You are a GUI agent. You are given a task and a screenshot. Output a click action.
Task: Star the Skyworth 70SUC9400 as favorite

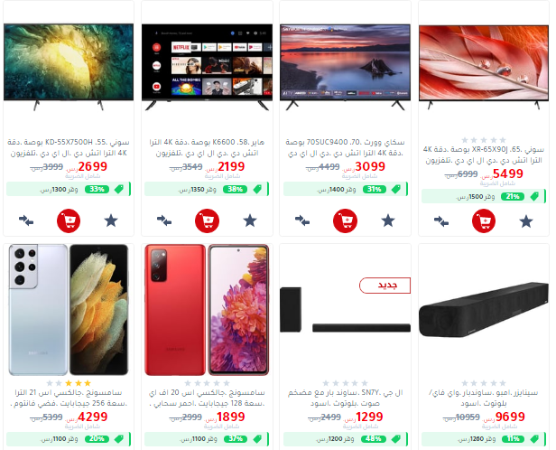388,220
